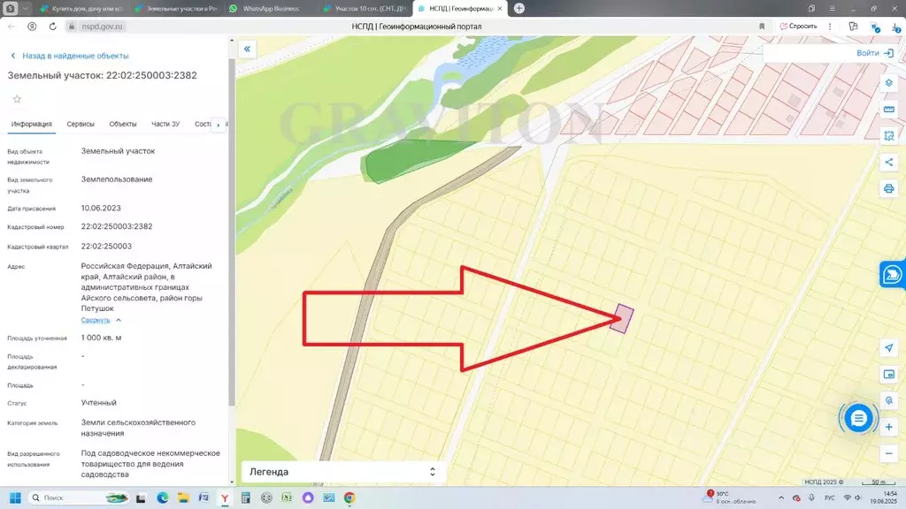The height and width of the screenshot is (509, 906).
Task: Switch to the Сервисы tab
Action: 81,124
